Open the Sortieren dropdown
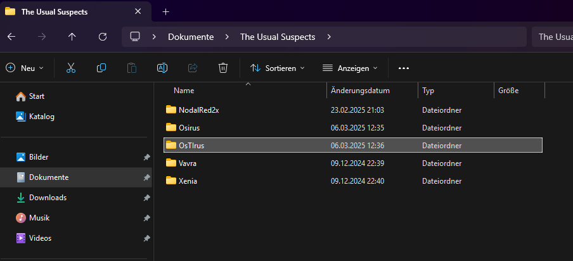Screen dimensions: 573x261 point(278,68)
